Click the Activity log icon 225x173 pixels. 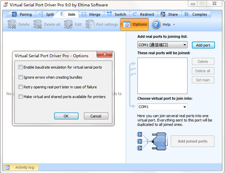(x=7, y=167)
